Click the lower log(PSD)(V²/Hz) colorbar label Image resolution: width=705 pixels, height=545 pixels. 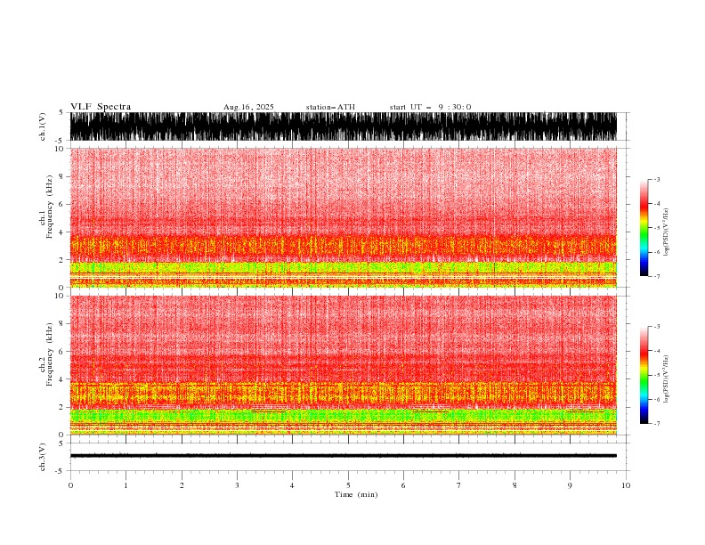point(667,379)
